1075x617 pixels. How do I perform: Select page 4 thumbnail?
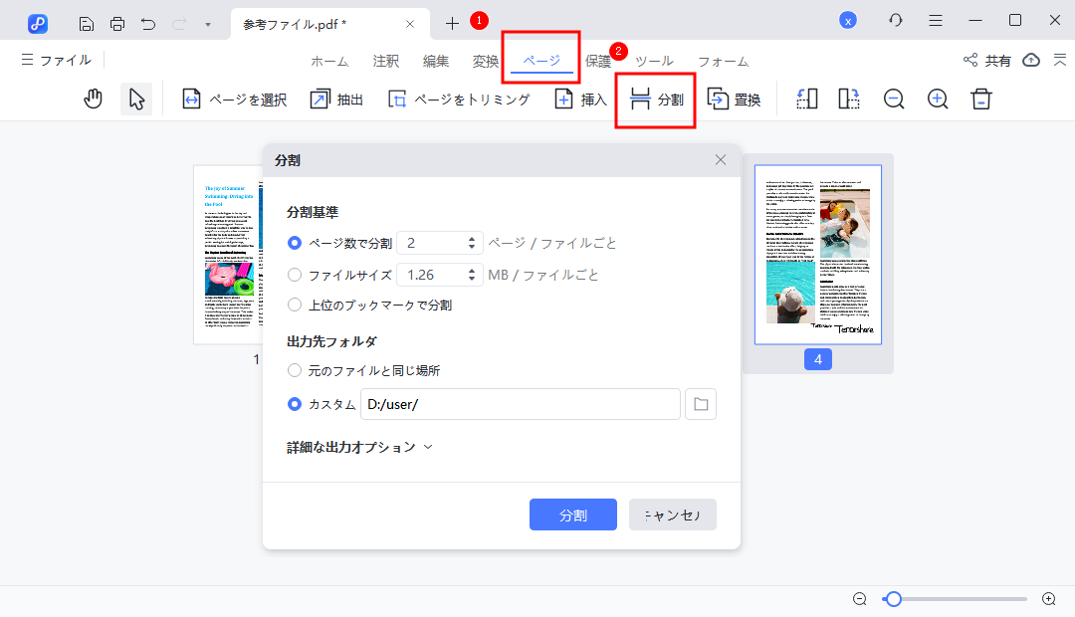click(x=817, y=254)
